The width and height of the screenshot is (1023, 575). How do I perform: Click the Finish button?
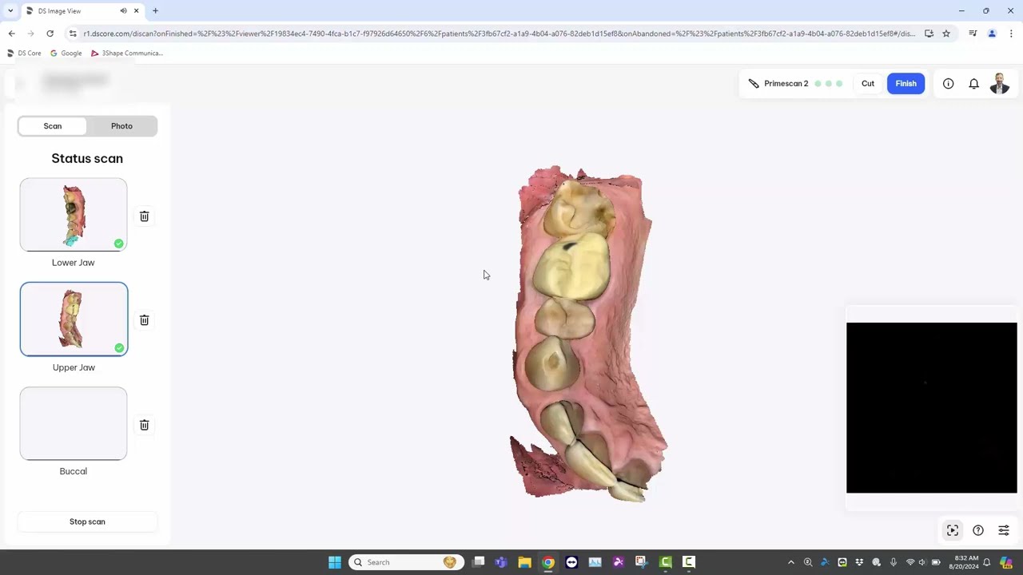point(906,84)
